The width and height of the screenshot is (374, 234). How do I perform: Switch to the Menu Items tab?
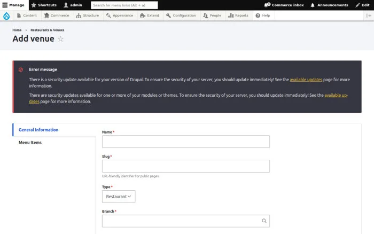tap(54, 143)
